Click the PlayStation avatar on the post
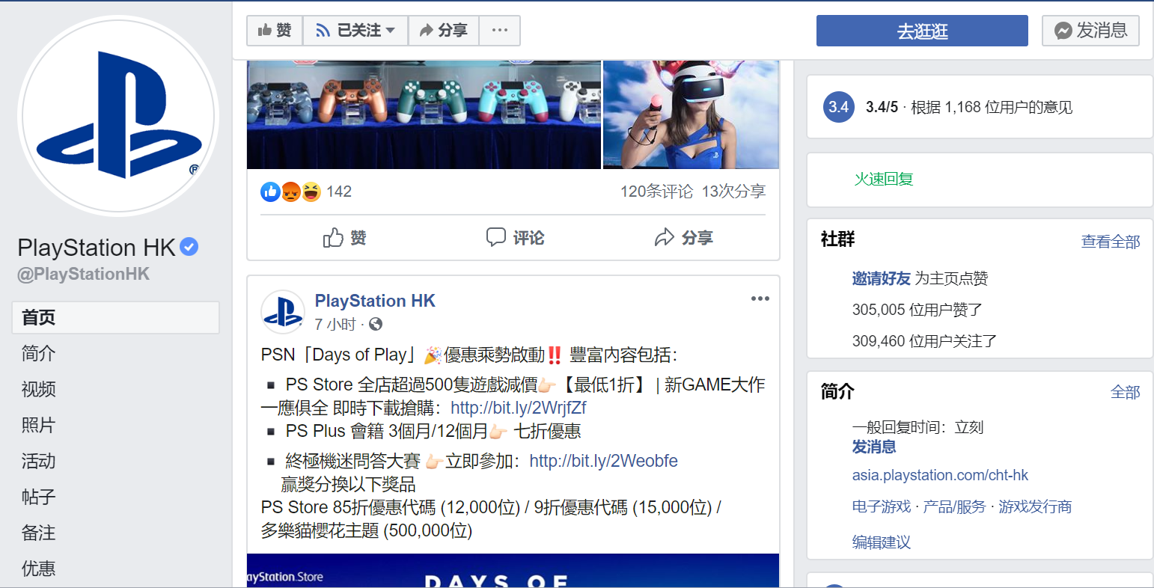The width and height of the screenshot is (1154, 588). pyautogui.click(x=283, y=312)
